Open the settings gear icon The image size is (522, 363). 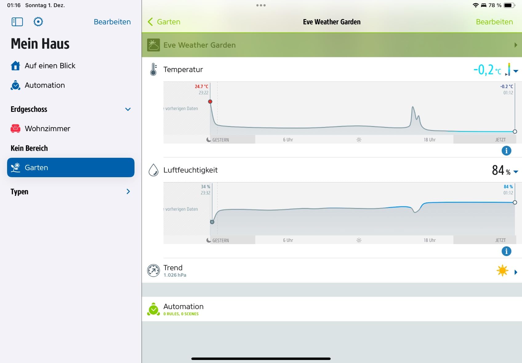click(x=38, y=22)
